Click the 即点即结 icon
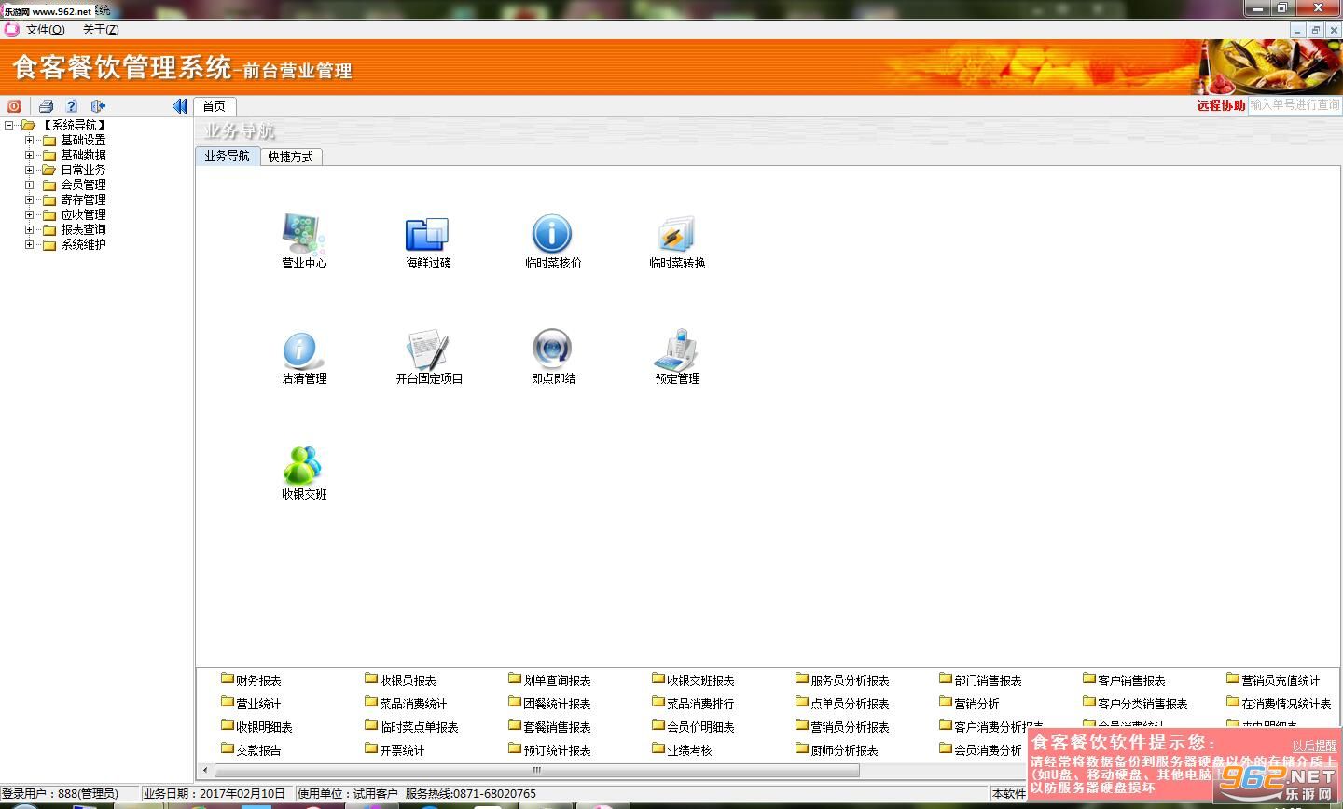 click(552, 350)
